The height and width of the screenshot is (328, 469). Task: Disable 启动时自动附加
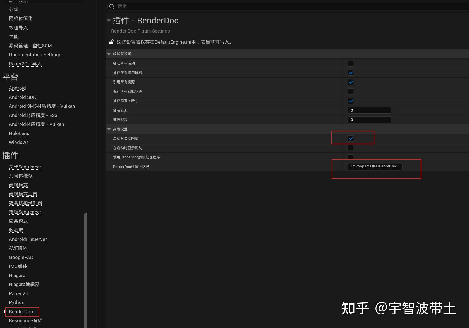tap(351, 138)
